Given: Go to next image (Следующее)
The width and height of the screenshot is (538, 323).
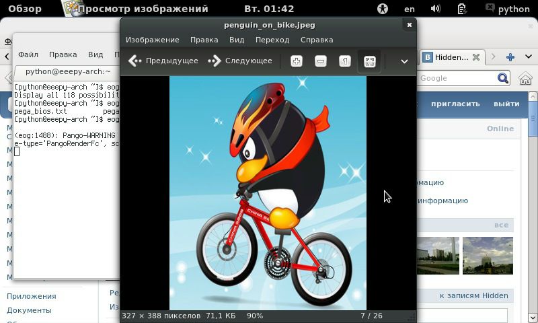Looking at the screenshot, I should [241, 61].
